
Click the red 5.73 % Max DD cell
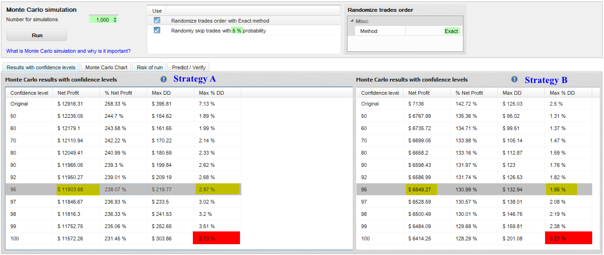point(216,239)
